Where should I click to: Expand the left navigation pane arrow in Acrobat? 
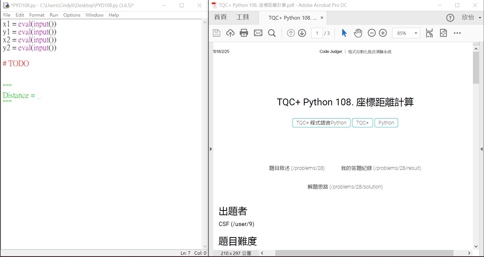[x=211, y=149]
